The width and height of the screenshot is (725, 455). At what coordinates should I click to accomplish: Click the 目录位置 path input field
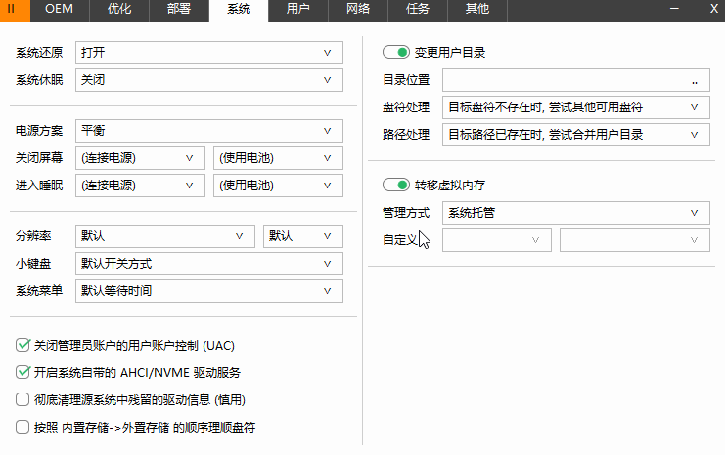point(563,80)
